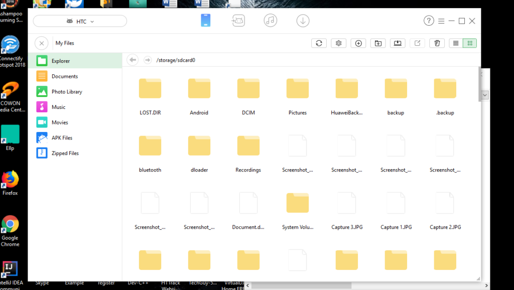The image size is (514, 290).
Task: Open the download circle arrow tab
Action: (303, 21)
